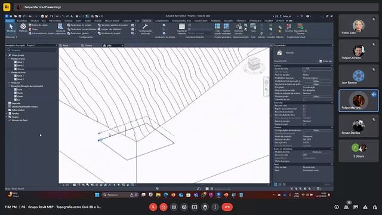The width and height of the screenshot is (382, 215).
Task: Expand the Vistas 3D node
Action: [9, 82]
